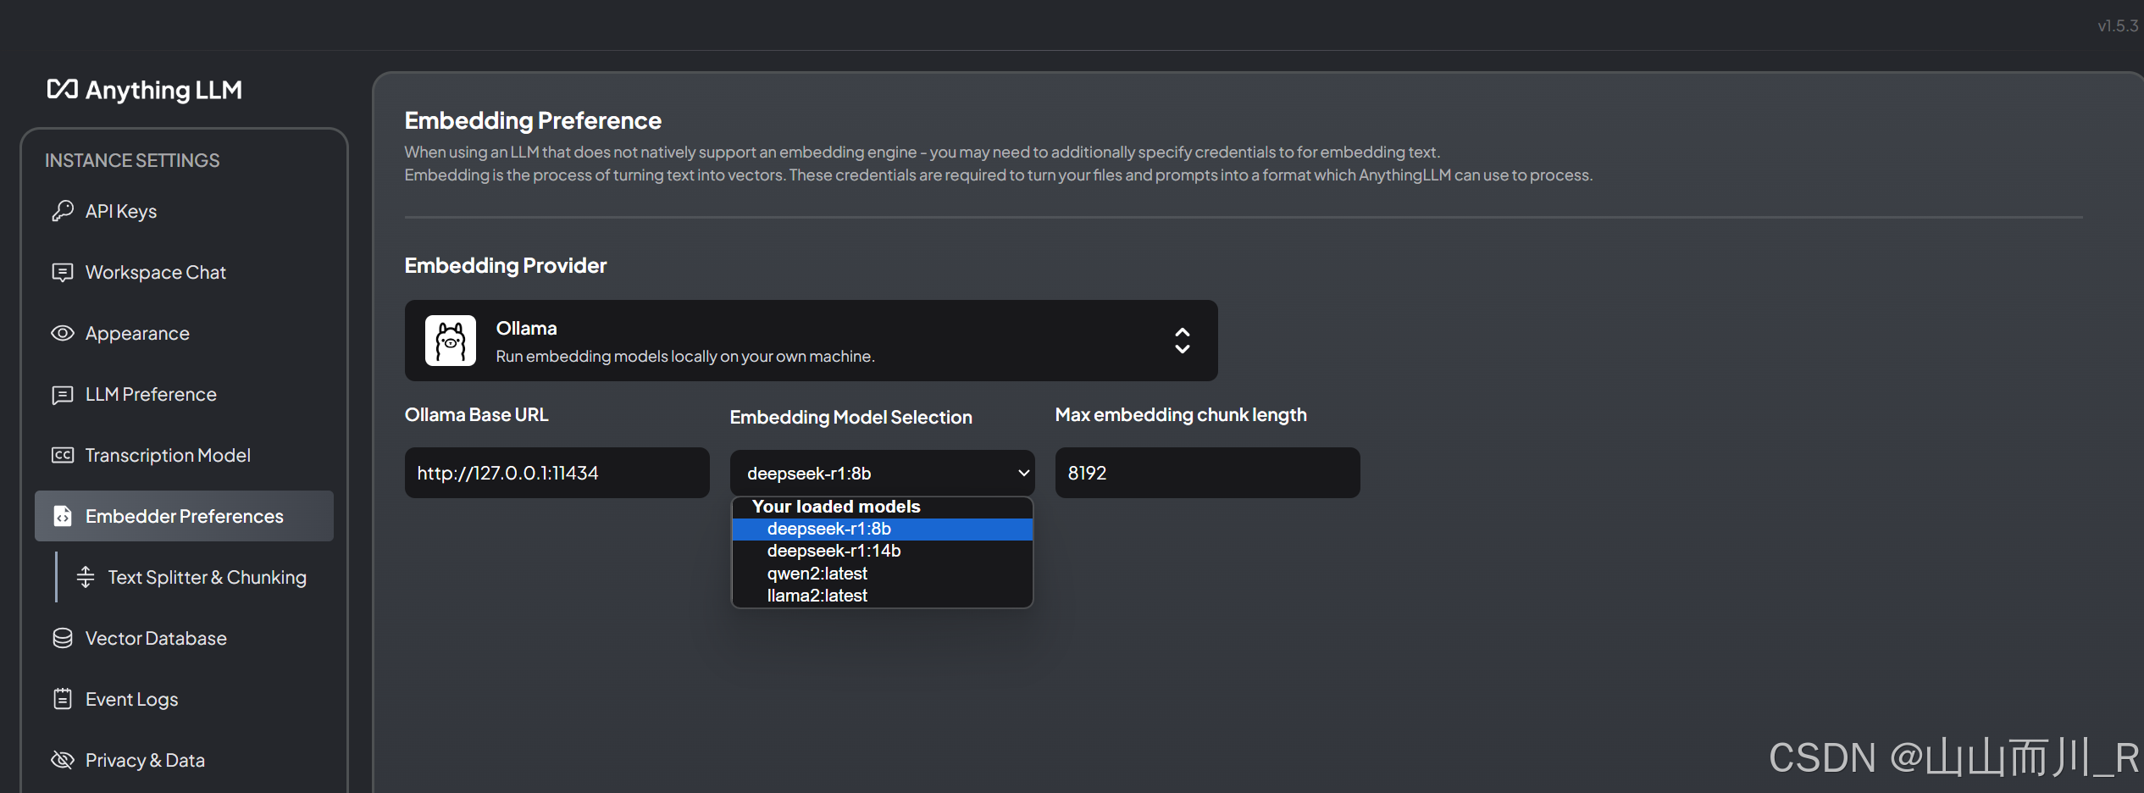The width and height of the screenshot is (2144, 793).
Task: Click the Anything LLM title text
Action: tap(163, 90)
